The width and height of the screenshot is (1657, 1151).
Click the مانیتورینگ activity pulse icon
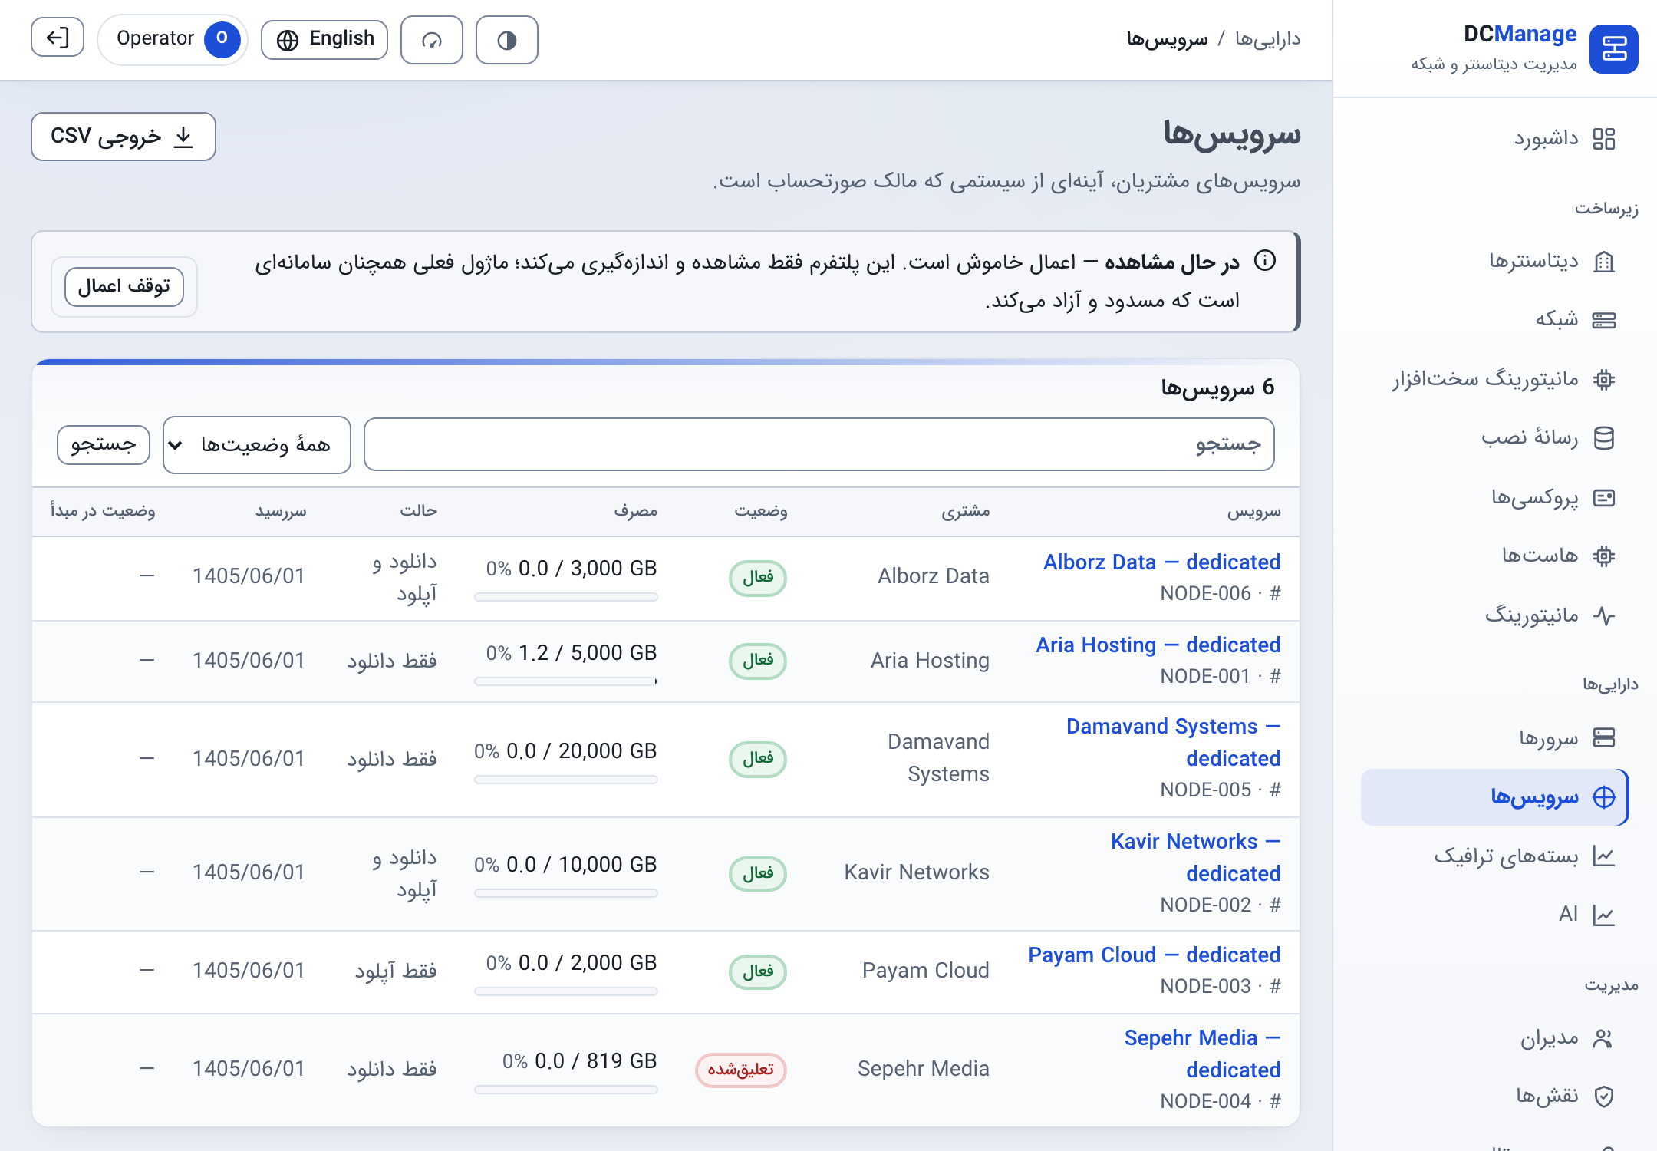coord(1604,615)
